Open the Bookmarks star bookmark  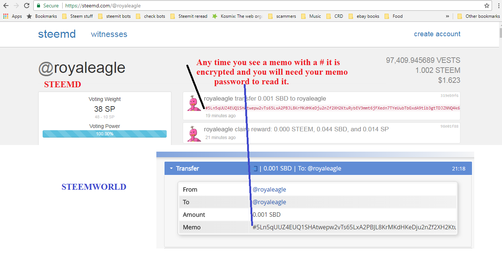42,16
